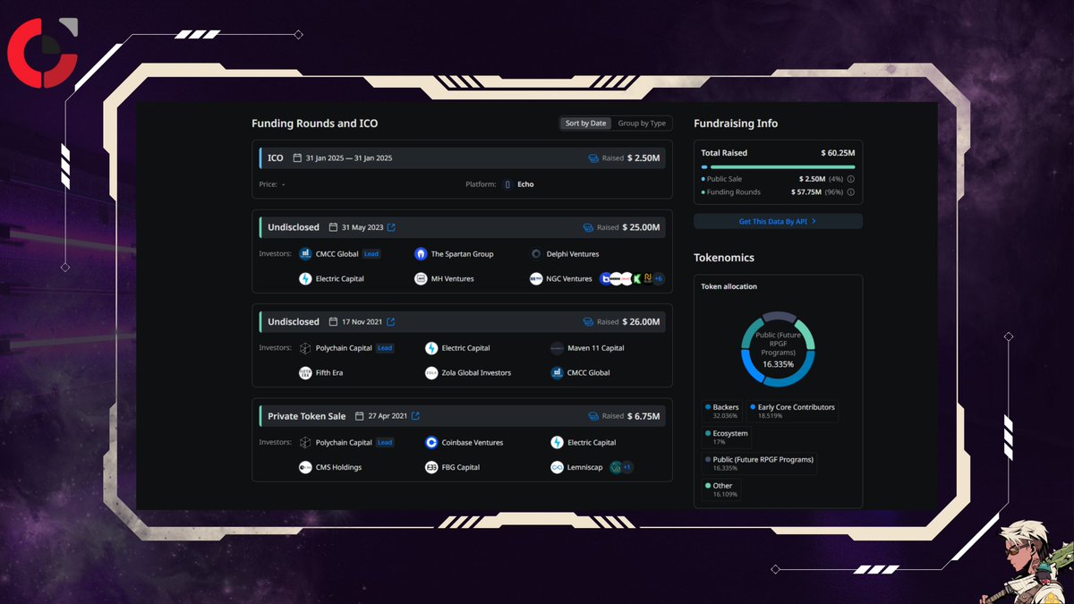Open Polychain Capital in the 17 Nov 2021 round
This screenshot has width=1074, height=604.
coord(344,348)
